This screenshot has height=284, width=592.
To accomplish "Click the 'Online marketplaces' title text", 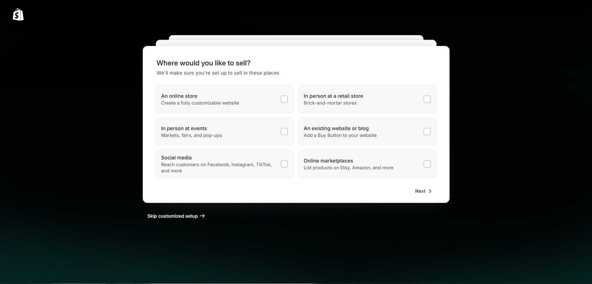I will (328, 161).
